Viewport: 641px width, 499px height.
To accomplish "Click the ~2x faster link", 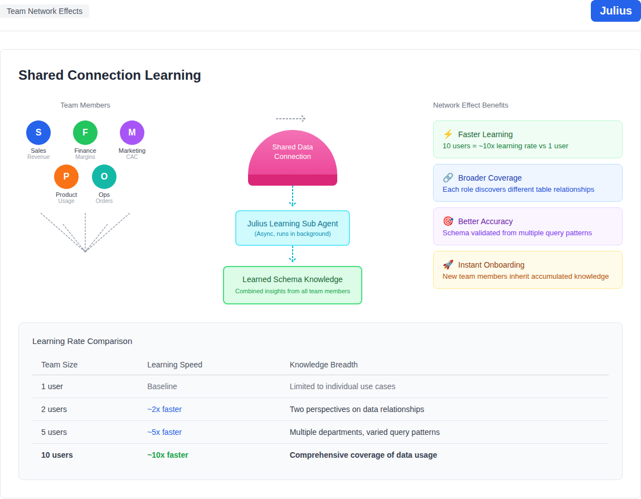I will point(164,409).
